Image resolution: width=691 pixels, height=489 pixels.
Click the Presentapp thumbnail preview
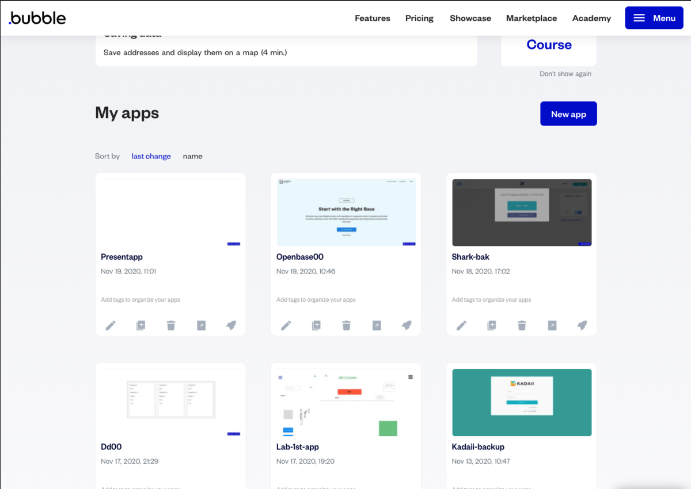click(x=170, y=213)
